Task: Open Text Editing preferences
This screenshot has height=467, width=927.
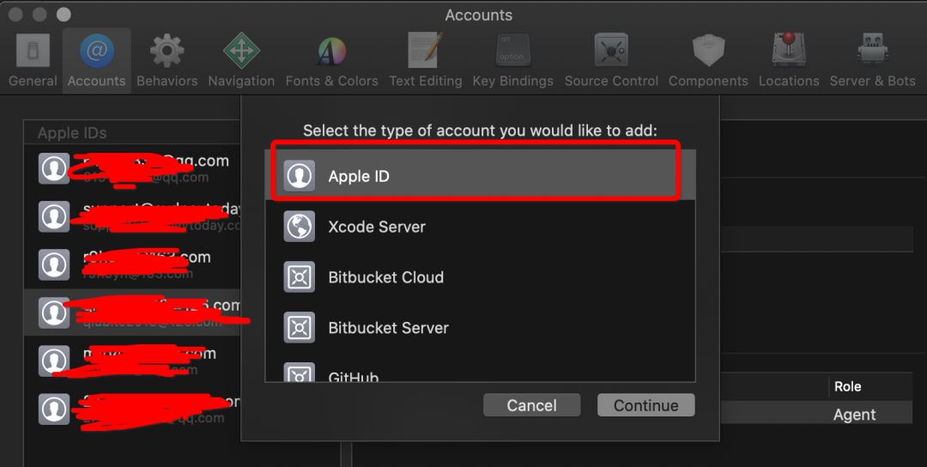Action: click(425, 61)
